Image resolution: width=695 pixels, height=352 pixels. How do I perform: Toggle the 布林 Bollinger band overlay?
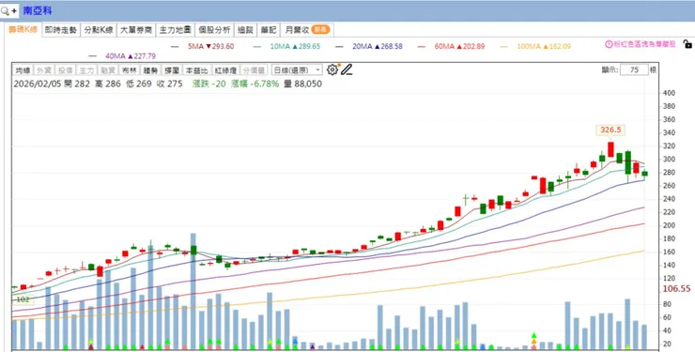[x=129, y=70]
